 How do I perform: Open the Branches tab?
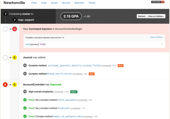point(79,3)
